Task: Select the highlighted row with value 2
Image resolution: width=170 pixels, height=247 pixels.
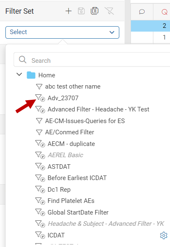Action: [150, 26]
